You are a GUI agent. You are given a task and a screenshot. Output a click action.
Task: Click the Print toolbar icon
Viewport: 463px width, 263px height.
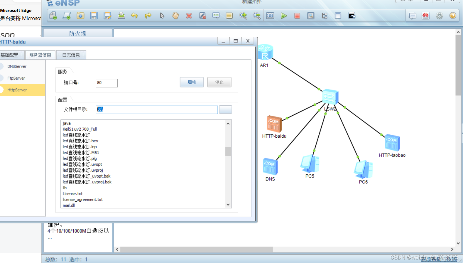(121, 16)
